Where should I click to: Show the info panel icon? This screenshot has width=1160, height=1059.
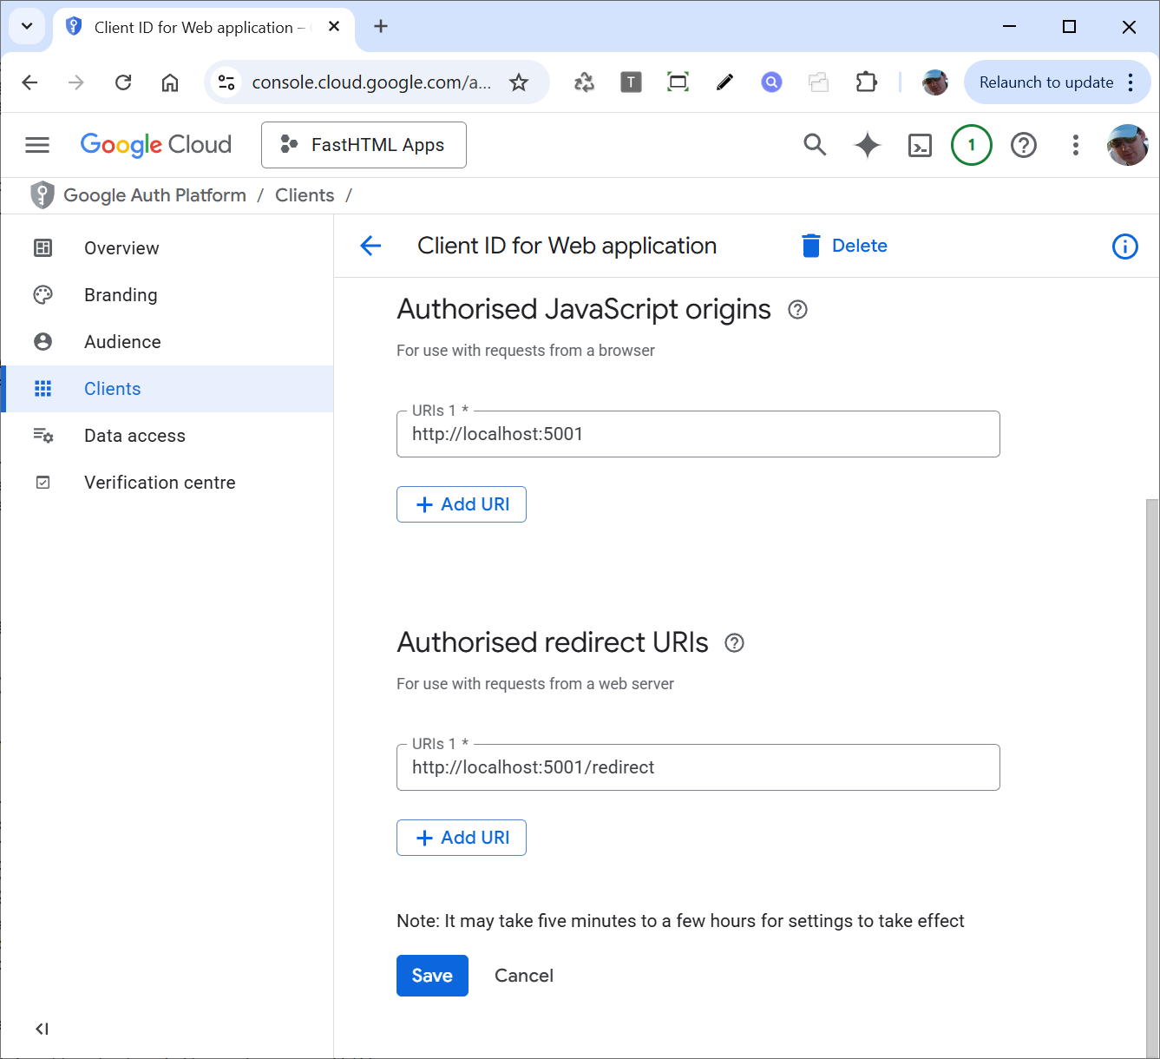click(1124, 247)
